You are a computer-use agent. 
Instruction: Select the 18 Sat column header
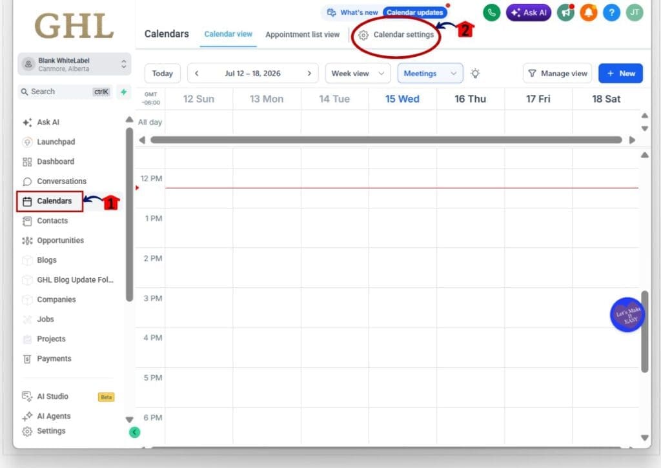pyautogui.click(x=606, y=99)
